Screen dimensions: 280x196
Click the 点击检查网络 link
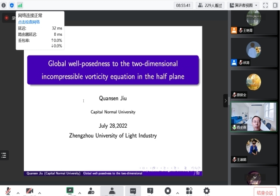point(29,22)
